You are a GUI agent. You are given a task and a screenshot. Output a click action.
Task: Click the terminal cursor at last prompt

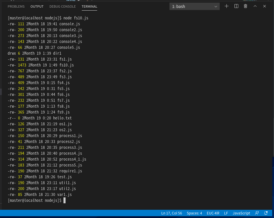point(64,200)
